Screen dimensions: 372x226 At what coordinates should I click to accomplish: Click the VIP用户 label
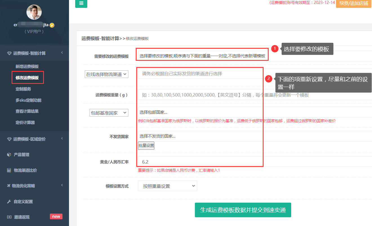[x=34, y=32]
